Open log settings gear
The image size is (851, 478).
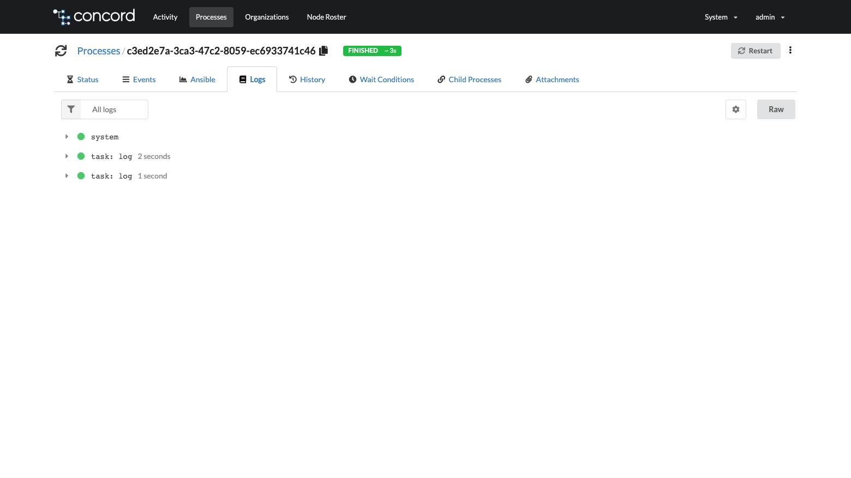(736, 109)
